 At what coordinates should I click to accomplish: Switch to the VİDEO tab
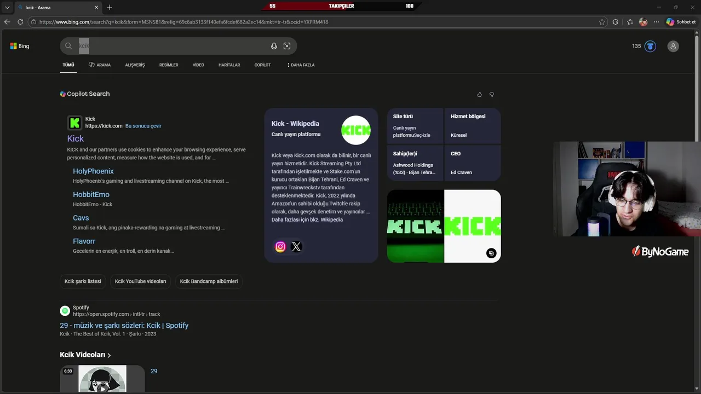[198, 65]
